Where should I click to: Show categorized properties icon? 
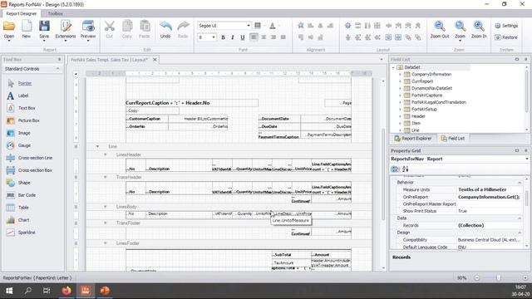coord(396,169)
